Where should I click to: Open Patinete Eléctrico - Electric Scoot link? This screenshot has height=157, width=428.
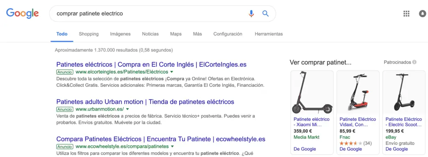(x=404, y=122)
